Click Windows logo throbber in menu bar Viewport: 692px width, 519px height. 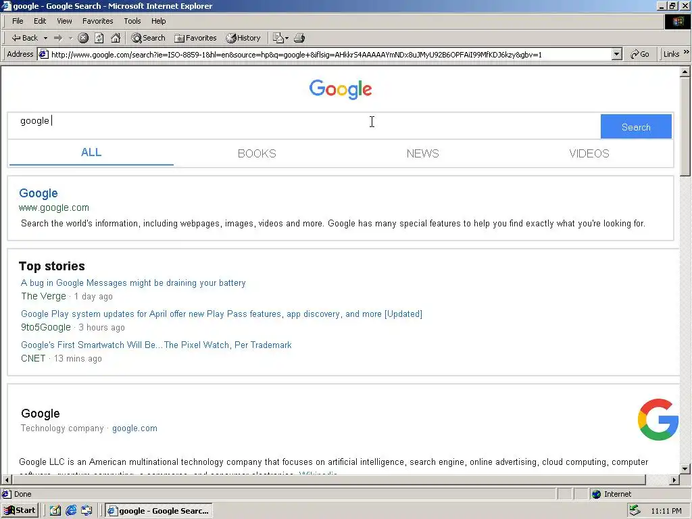pos(677,21)
